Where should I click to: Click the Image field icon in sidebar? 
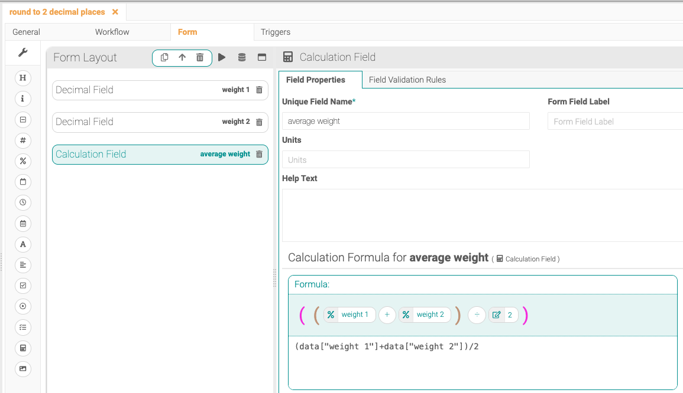23,369
